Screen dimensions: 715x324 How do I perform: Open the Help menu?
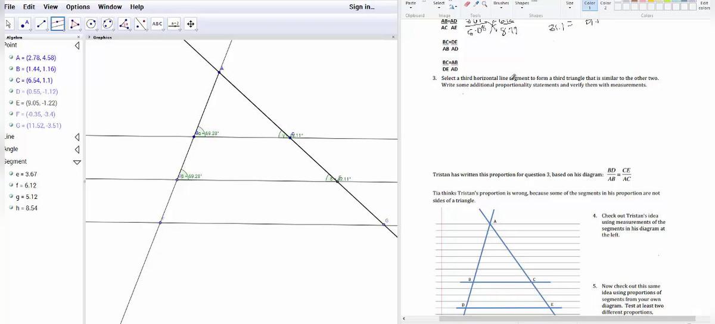(137, 7)
